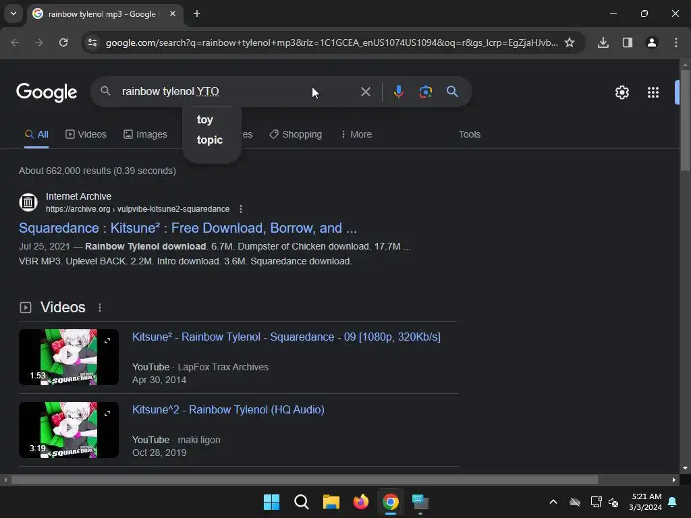691x518 pixels.
Task: Open clock showing 5:21 AM
Action: coord(646,502)
